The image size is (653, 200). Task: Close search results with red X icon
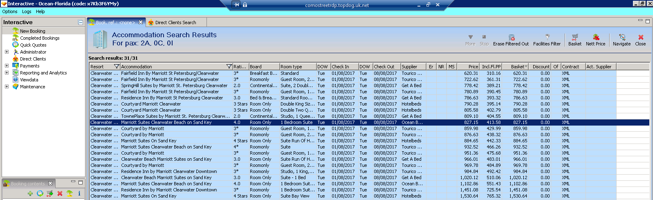point(641,37)
